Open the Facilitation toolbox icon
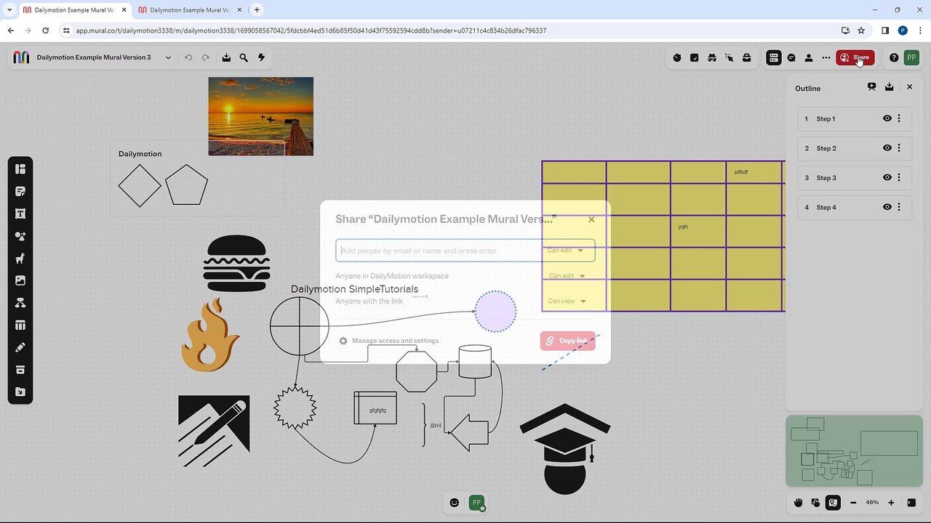Screen dimensions: 931x523 pos(747,57)
